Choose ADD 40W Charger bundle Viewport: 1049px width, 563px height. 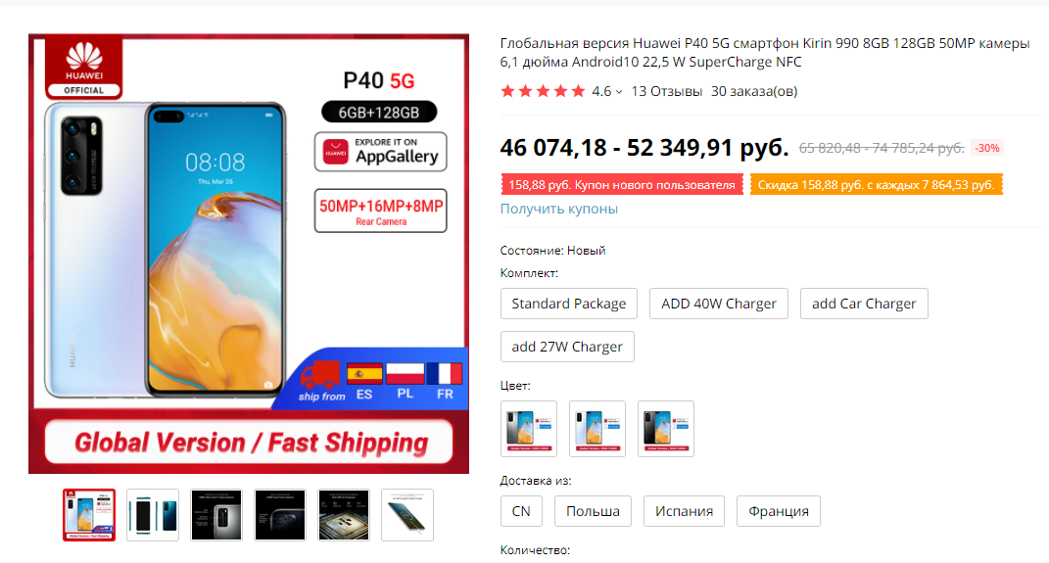pyautogui.click(x=719, y=304)
